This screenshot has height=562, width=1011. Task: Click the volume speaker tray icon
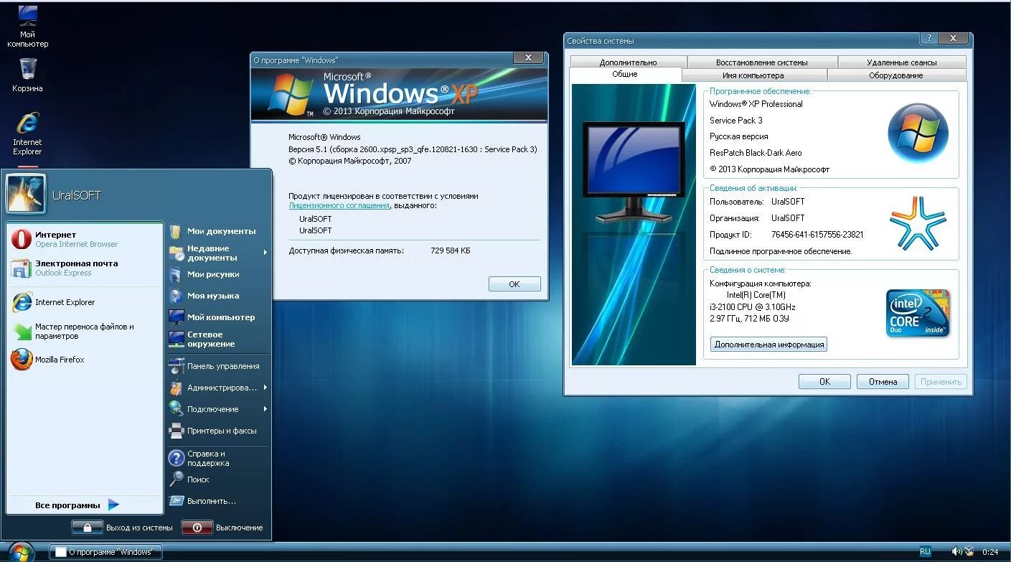(x=956, y=551)
